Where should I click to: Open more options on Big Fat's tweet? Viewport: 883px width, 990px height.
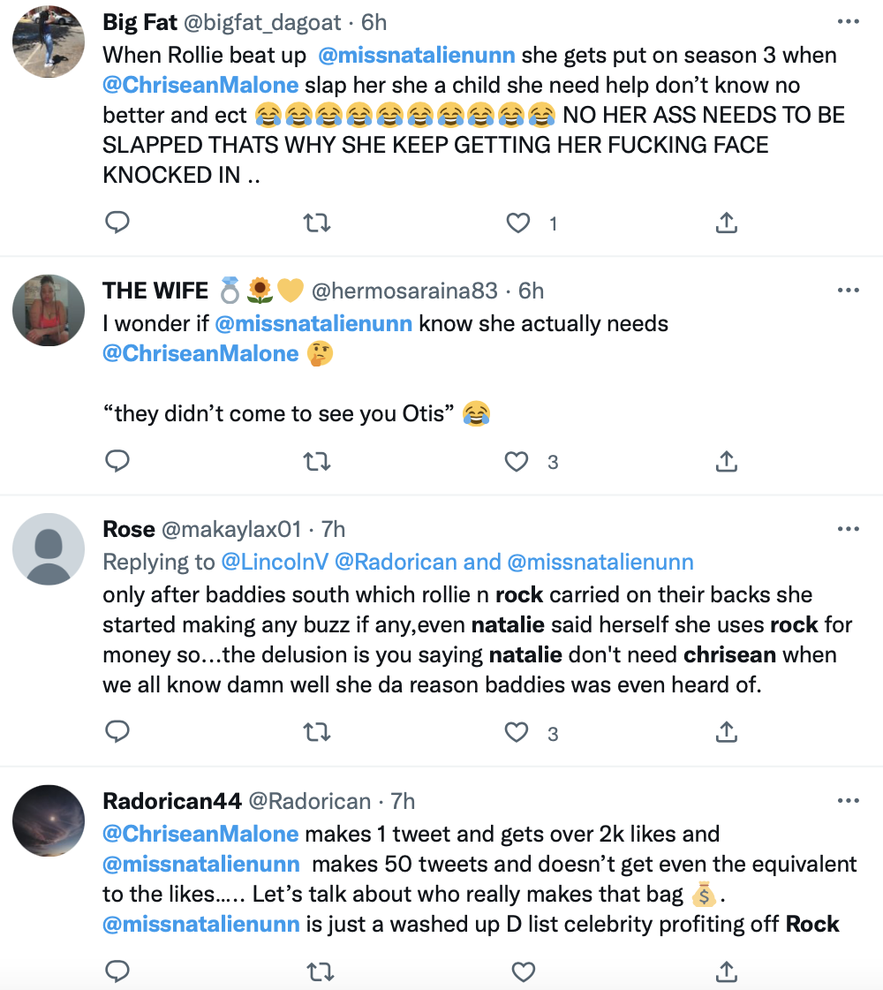[x=848, y=22]
